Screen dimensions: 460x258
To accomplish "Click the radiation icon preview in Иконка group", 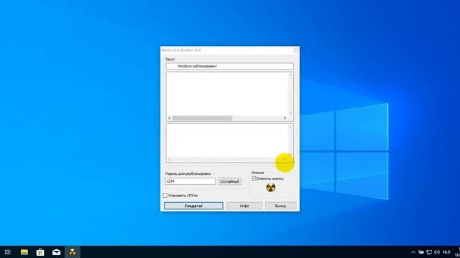I will click(270, 188).
